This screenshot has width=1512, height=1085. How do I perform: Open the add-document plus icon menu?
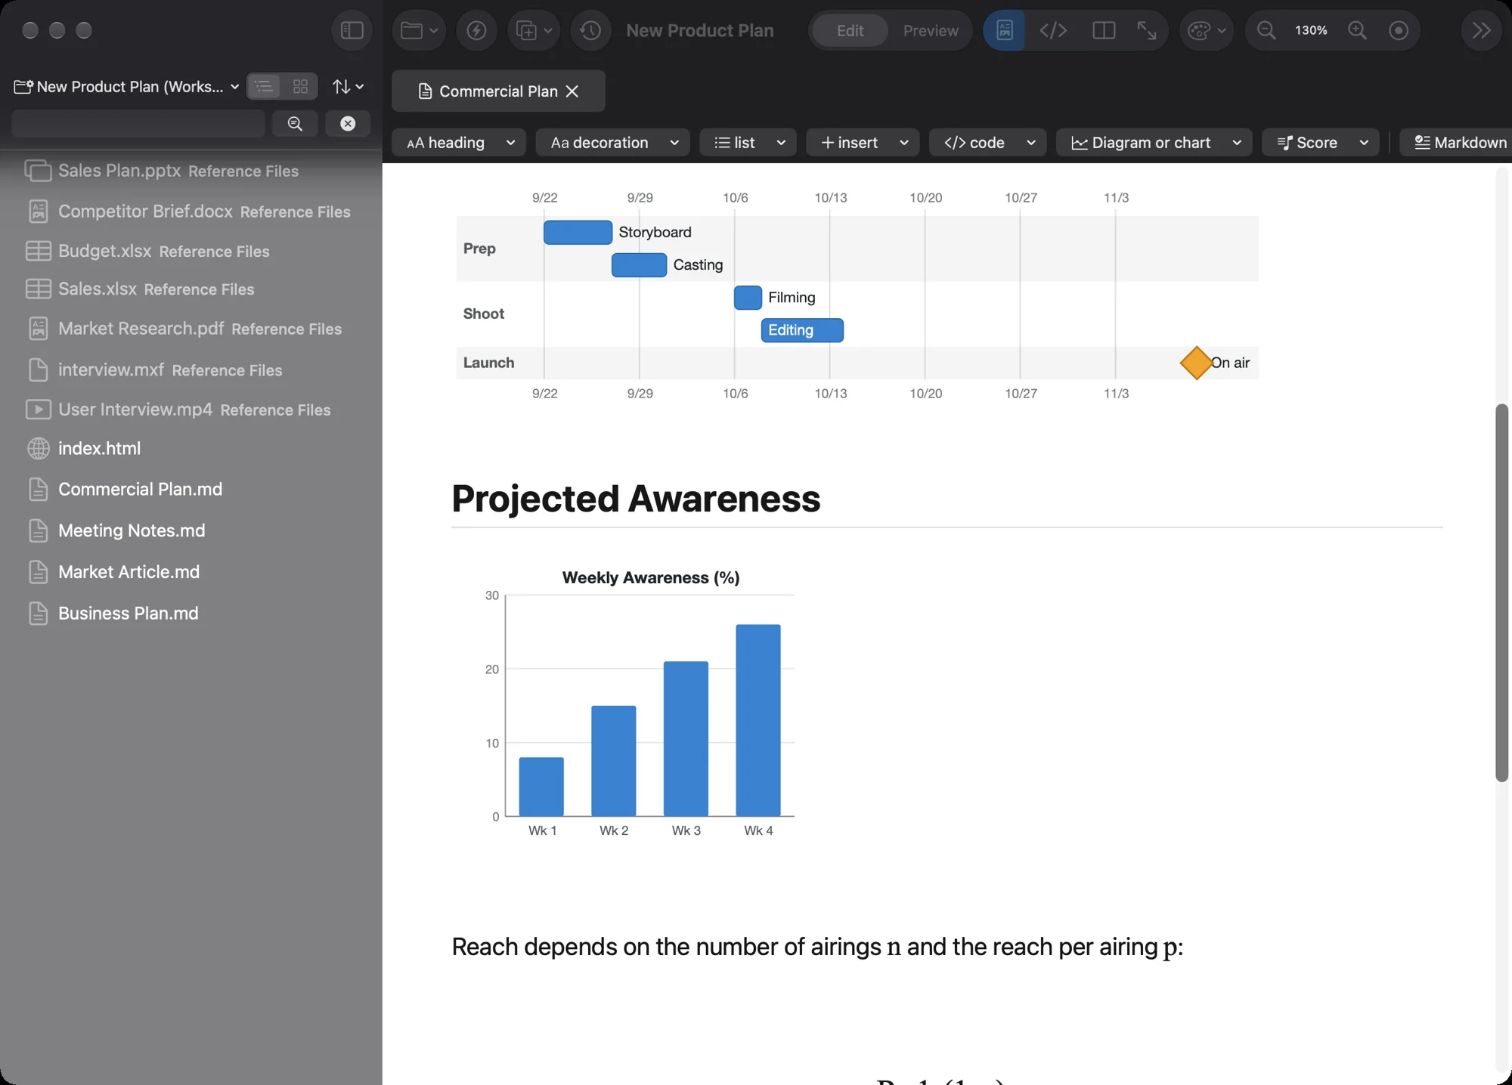tap(534, 30)
